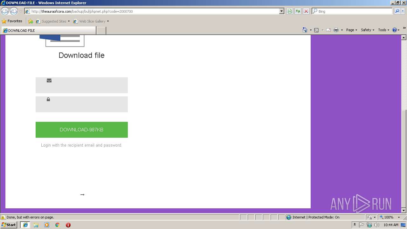This screenshot has width=407, height=229.
Task: Expand Print options dropdown arrow
Action: click(342, 30)
